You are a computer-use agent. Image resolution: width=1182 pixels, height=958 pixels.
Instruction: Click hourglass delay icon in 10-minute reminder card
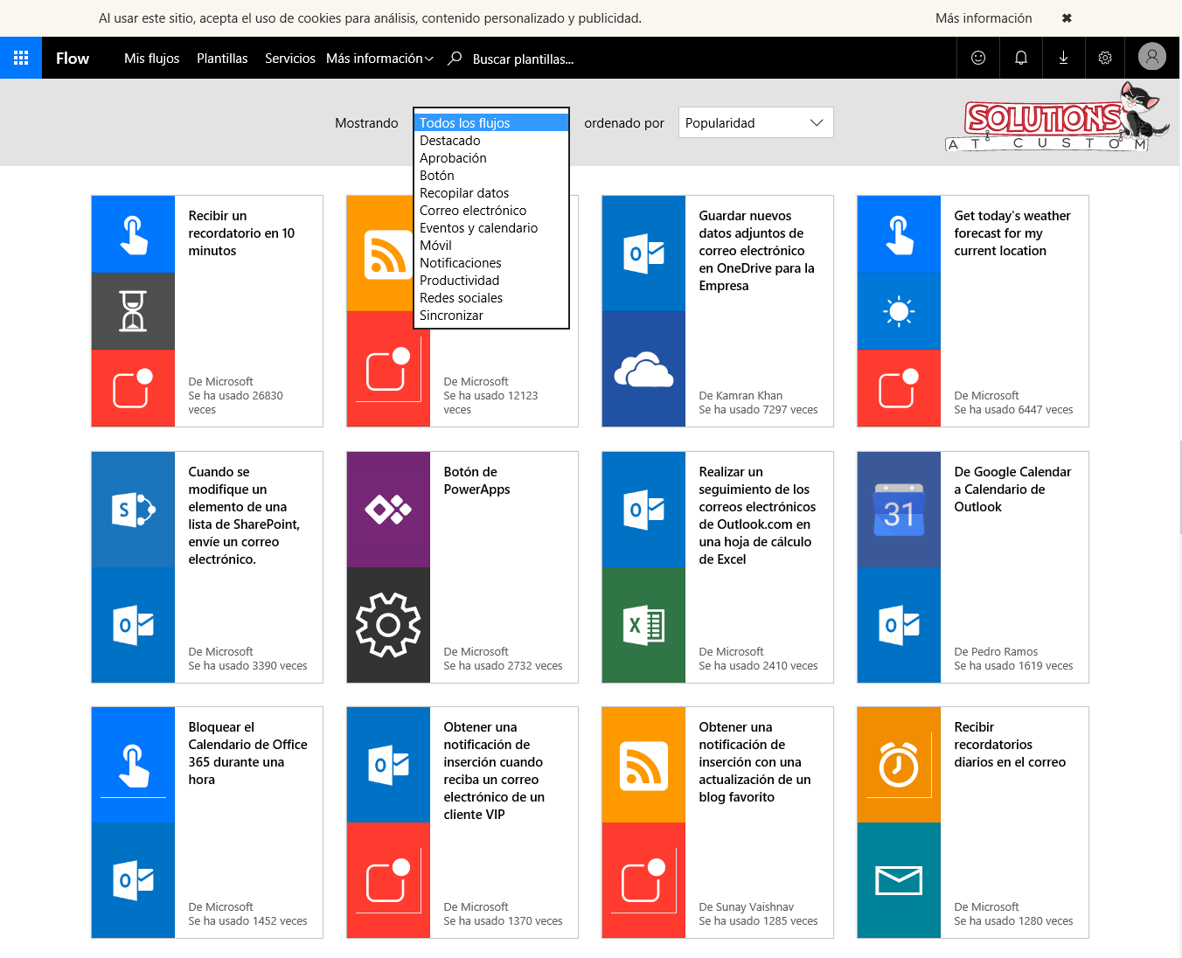point(133,311)
